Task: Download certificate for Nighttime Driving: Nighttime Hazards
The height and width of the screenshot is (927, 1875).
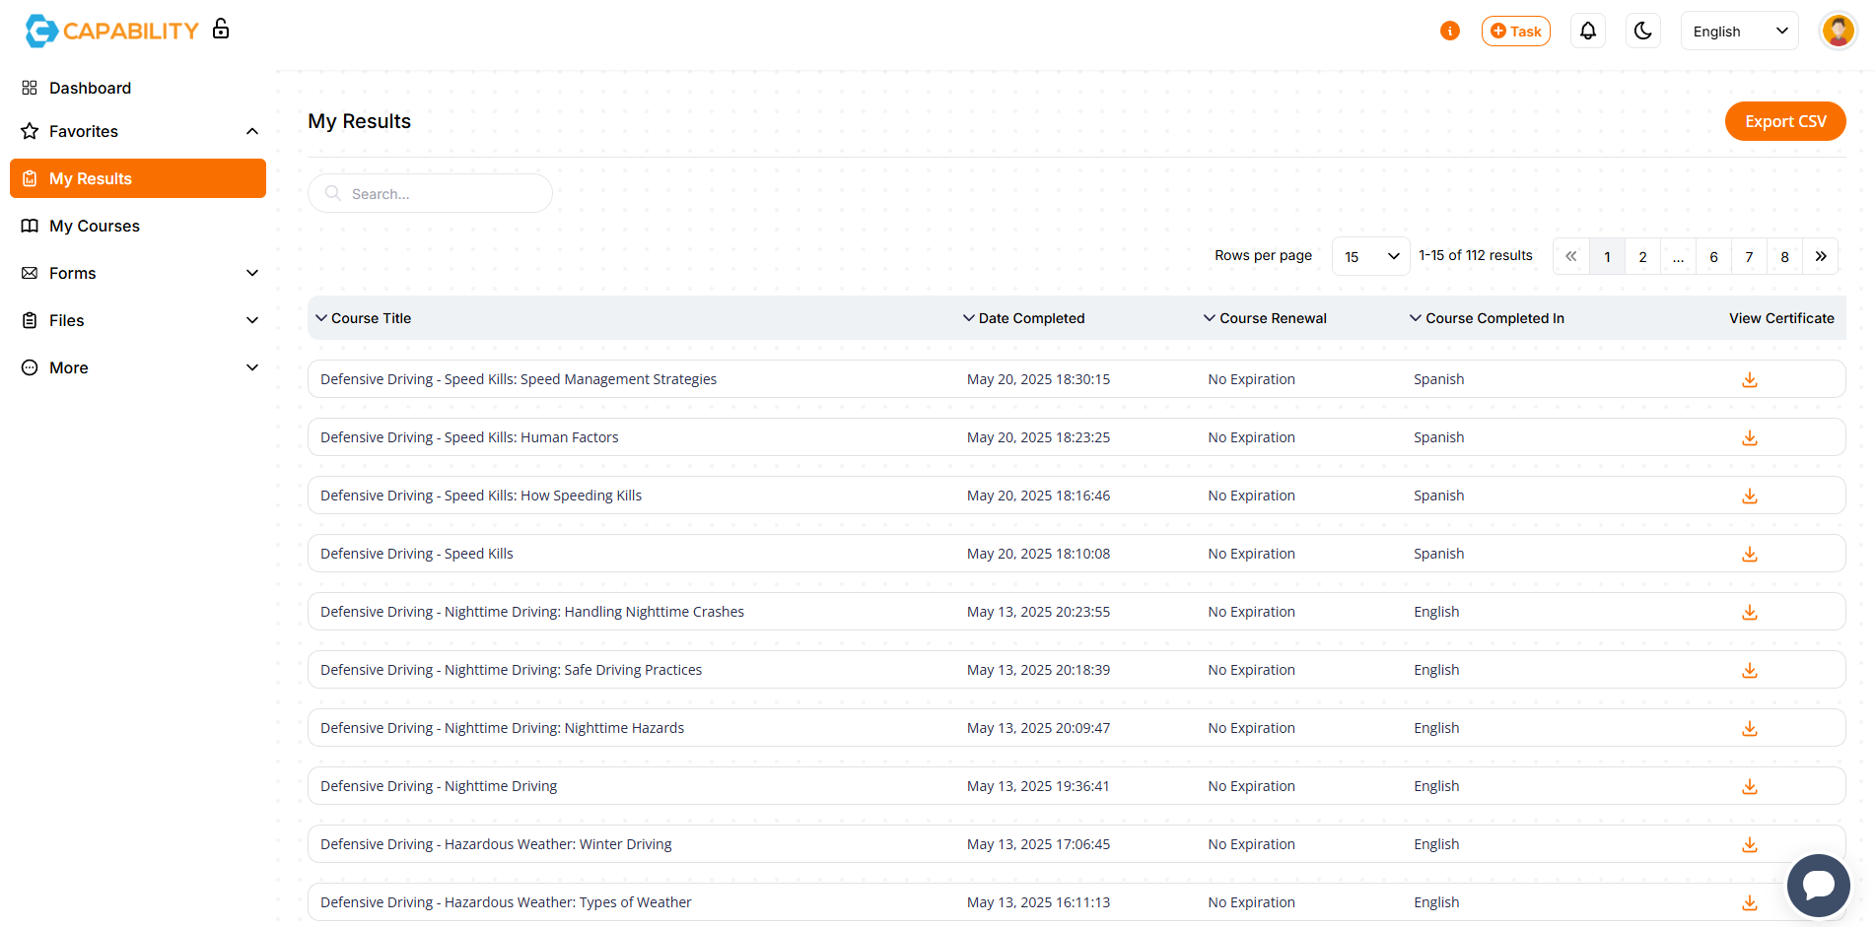Action: (1749, 728)
